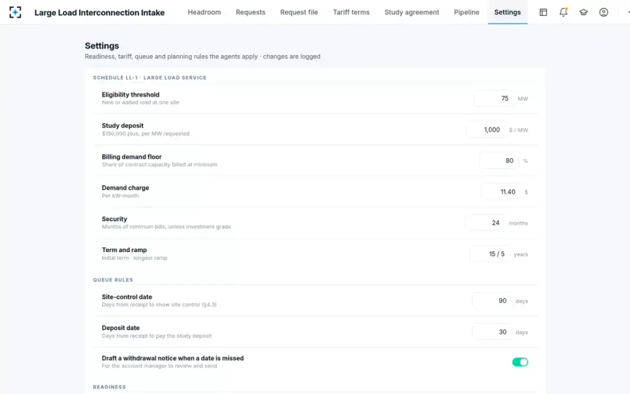Edit the Term and ramp years field
This screenshot has height=394, width=630.
click(490, 254)
